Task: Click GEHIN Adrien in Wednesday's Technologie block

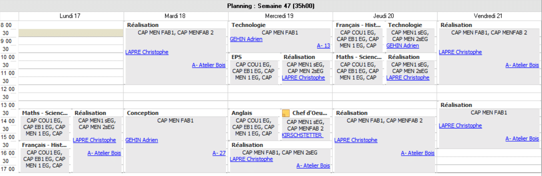Action: pos(246,39)
